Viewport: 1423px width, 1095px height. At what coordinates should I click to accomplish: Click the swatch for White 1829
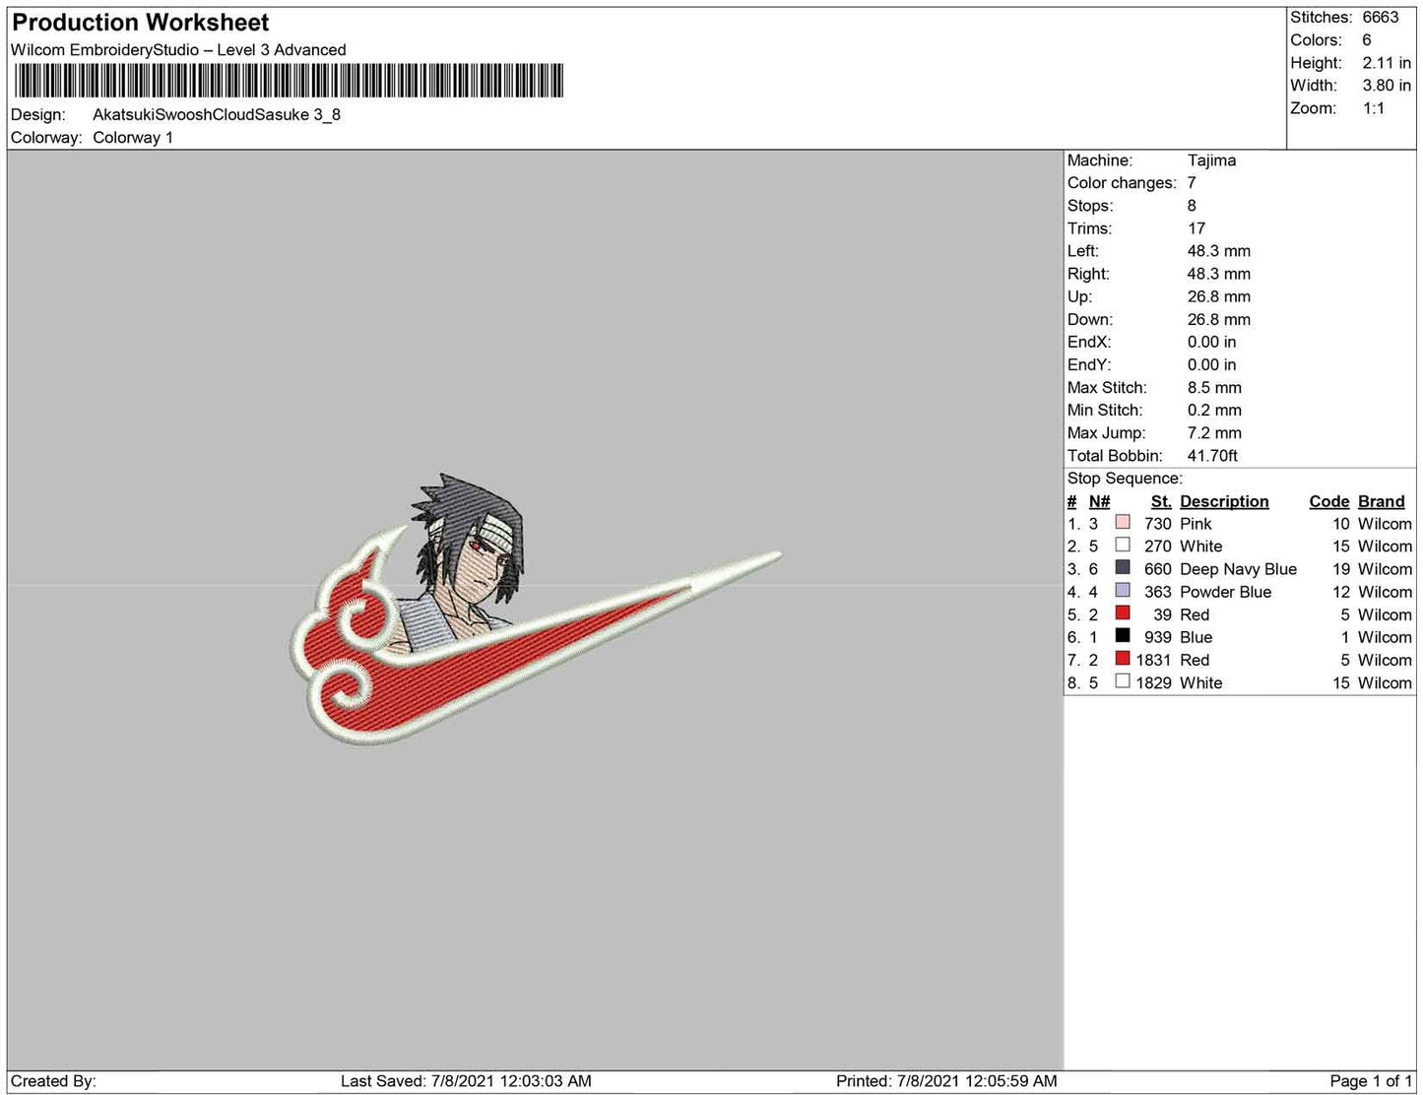click(1123, 681)
